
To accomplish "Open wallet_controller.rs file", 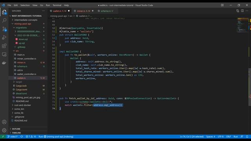I will click(28, 74).
